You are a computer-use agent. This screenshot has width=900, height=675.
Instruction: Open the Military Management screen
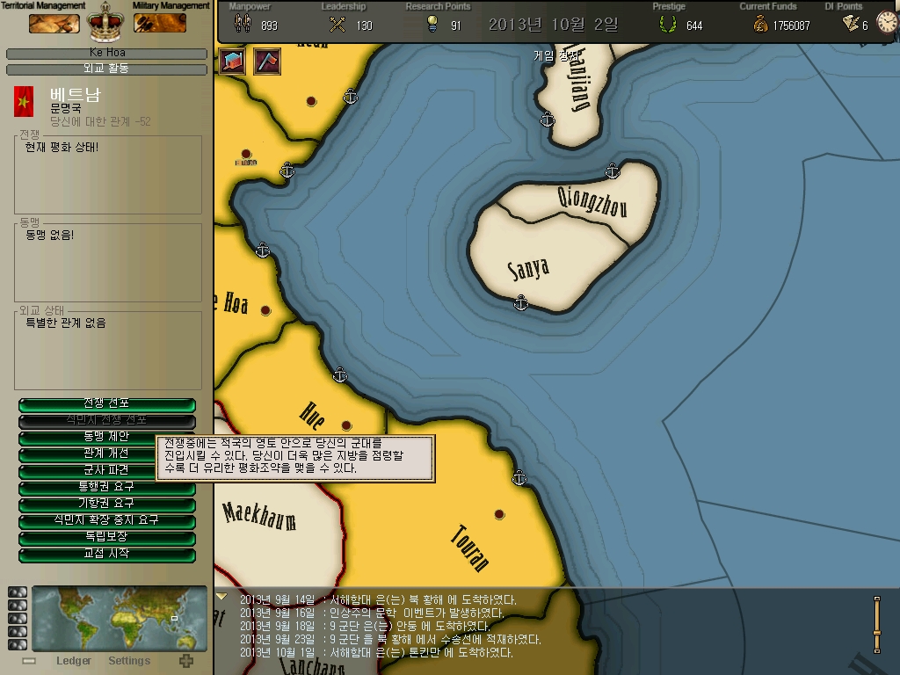[x=160, y=23]
